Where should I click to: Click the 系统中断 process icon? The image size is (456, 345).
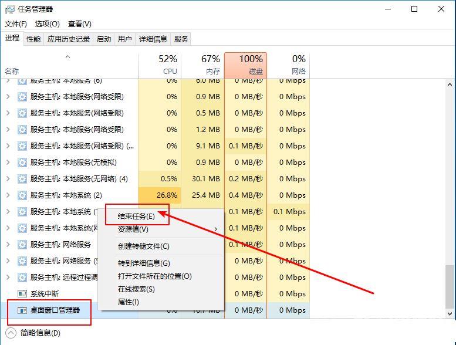coord(22,294)
